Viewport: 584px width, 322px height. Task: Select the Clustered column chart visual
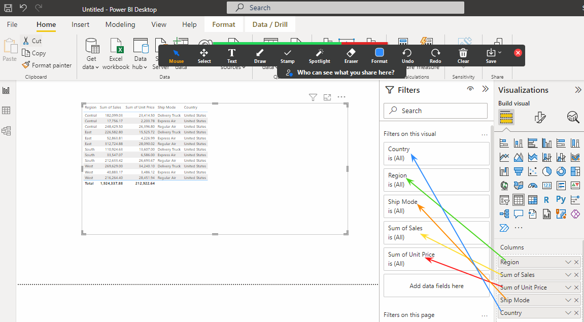click(547, 143)
